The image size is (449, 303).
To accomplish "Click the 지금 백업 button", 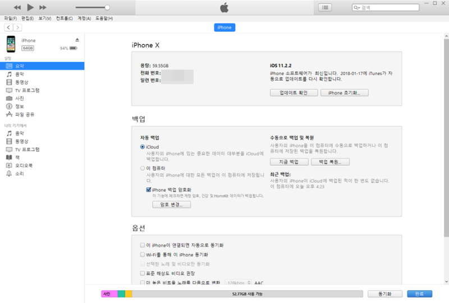I will click(289, 162).
